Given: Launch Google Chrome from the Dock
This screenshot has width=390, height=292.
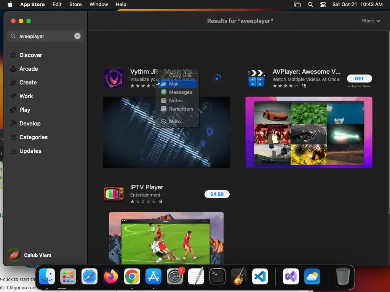Looking at the screenshot, I should [132, 276].
